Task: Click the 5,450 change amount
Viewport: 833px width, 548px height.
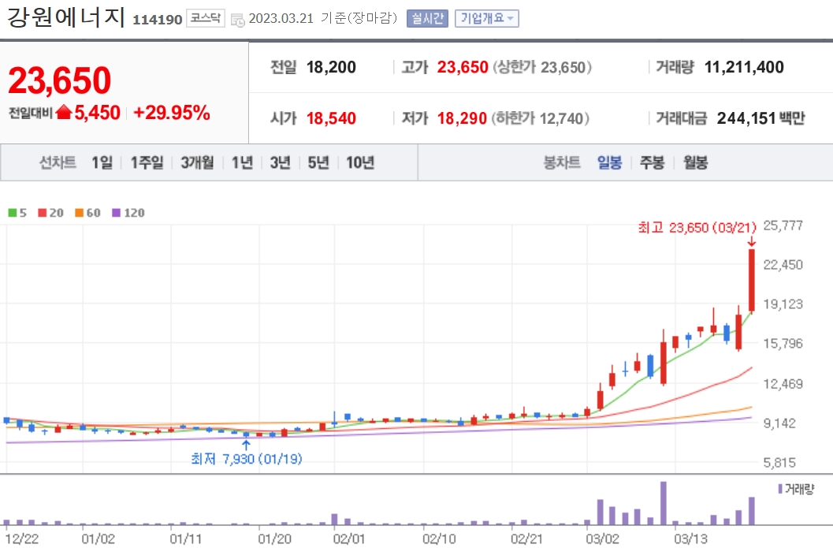Action: point(97,113)
